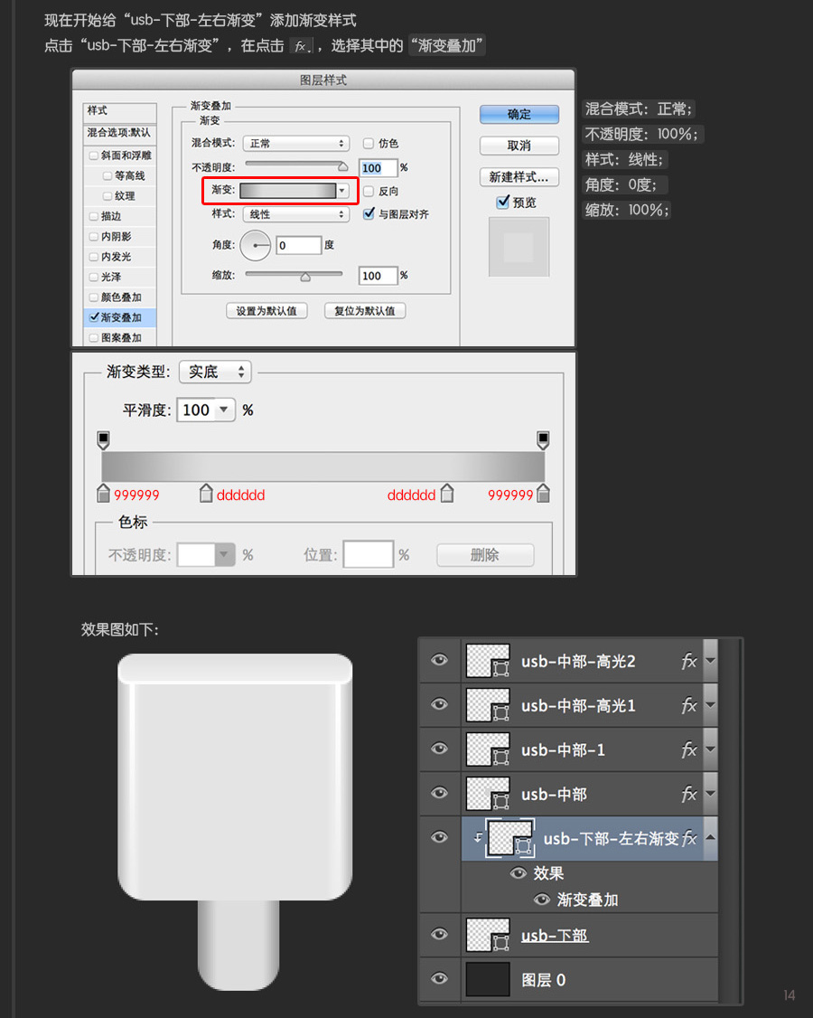Enable 内阴影 style checkbox

tap(93, 236)
